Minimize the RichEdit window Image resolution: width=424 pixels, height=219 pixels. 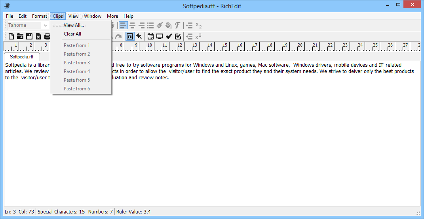[x=388, y=5]
